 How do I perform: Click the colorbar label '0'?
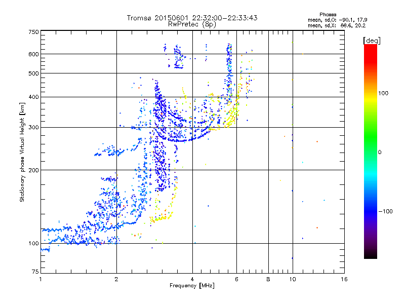click(380, 153)
